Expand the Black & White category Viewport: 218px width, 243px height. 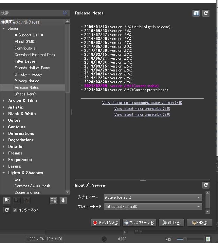click(x=4, y=114)
